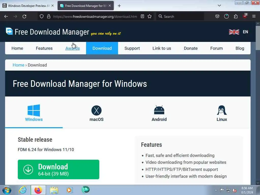
Task: Select the Download nav item
Action: tap(102, 48)
